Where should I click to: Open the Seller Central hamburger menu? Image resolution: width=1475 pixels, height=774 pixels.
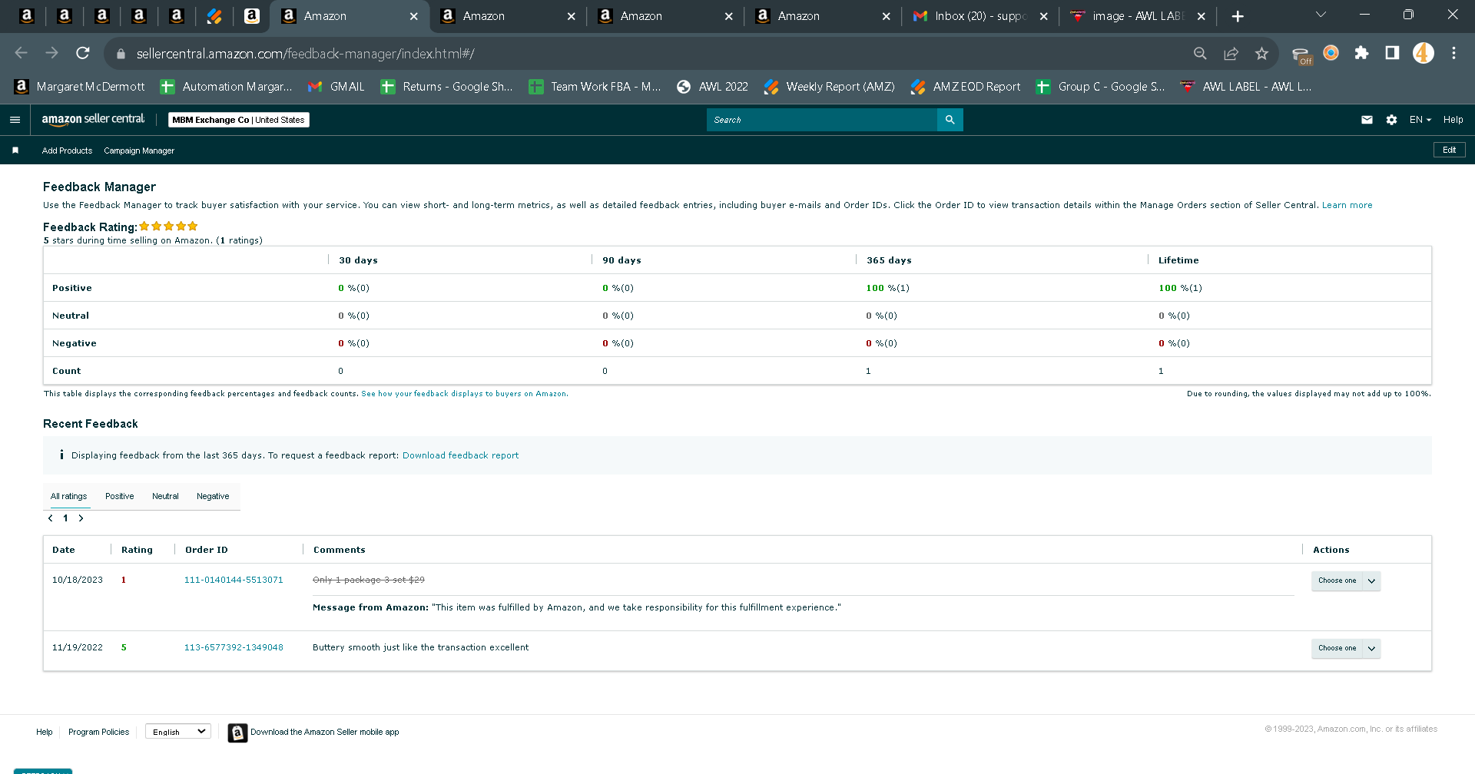15,120
